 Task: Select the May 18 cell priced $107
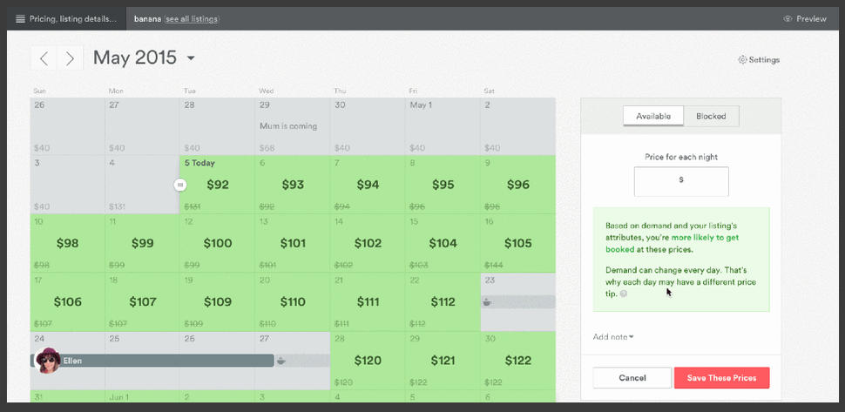point(142,302)
